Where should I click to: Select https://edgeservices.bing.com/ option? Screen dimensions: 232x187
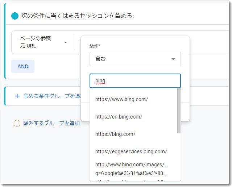(x=131, y=151)
